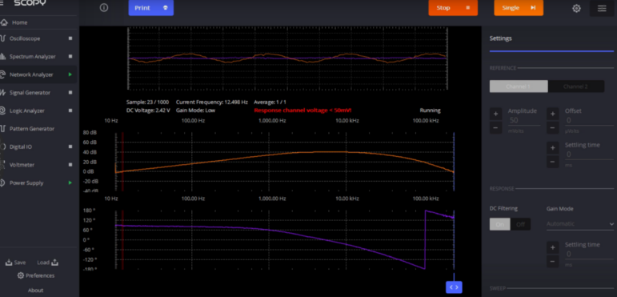Select Channel 2 as reference
Image resolution: width=617 pixels, height=297 pixels.
click(575, 86)
